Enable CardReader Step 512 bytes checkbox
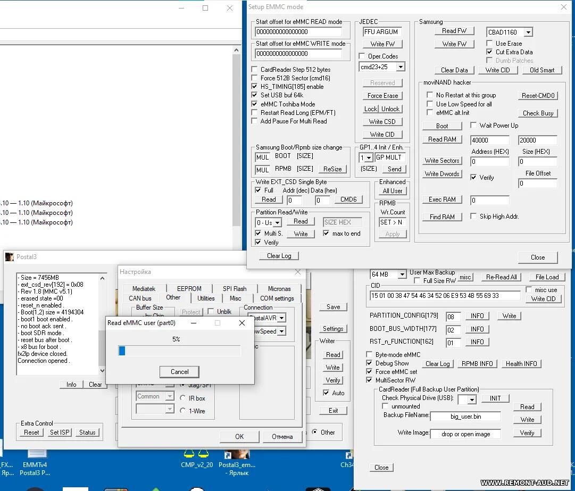This screenshot has height=491, width=575. (x=254, y=69)
